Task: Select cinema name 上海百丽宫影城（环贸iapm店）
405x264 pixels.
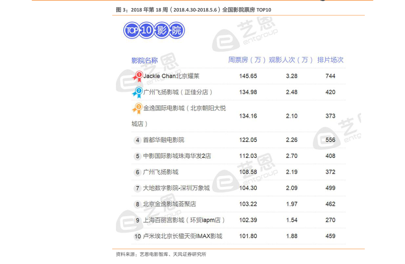Action: pos(184,220)
